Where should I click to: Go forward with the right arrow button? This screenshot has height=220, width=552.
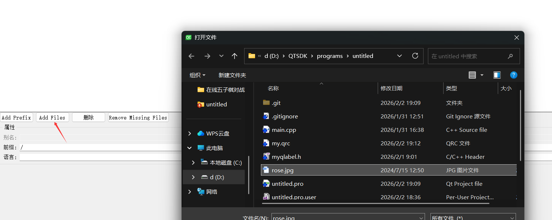tap(207, 56)
